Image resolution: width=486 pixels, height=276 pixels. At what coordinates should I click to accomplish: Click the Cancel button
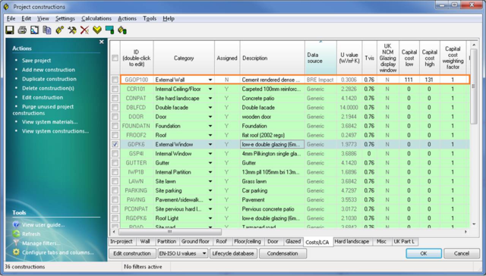(462, 253)
